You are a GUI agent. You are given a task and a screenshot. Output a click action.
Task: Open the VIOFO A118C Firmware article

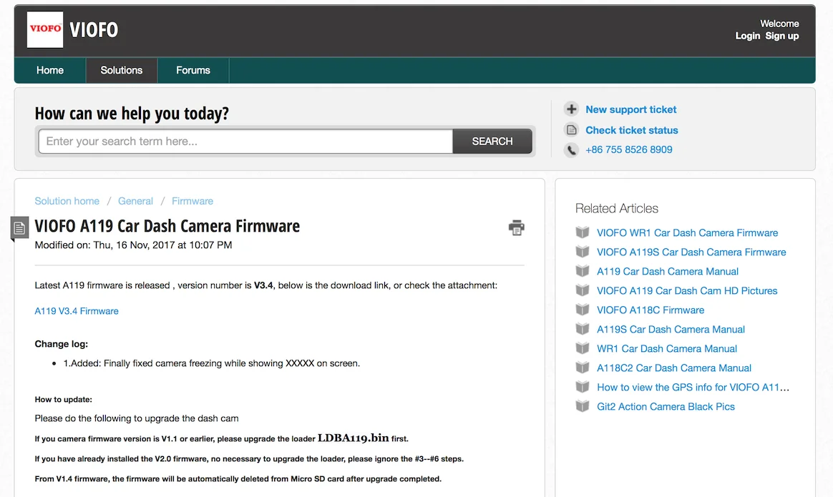tap(651, 310)
